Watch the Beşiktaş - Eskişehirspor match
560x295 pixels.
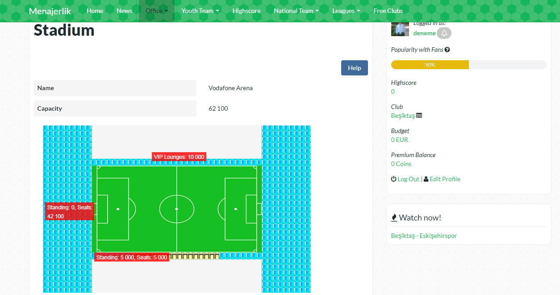click(424, 236)
